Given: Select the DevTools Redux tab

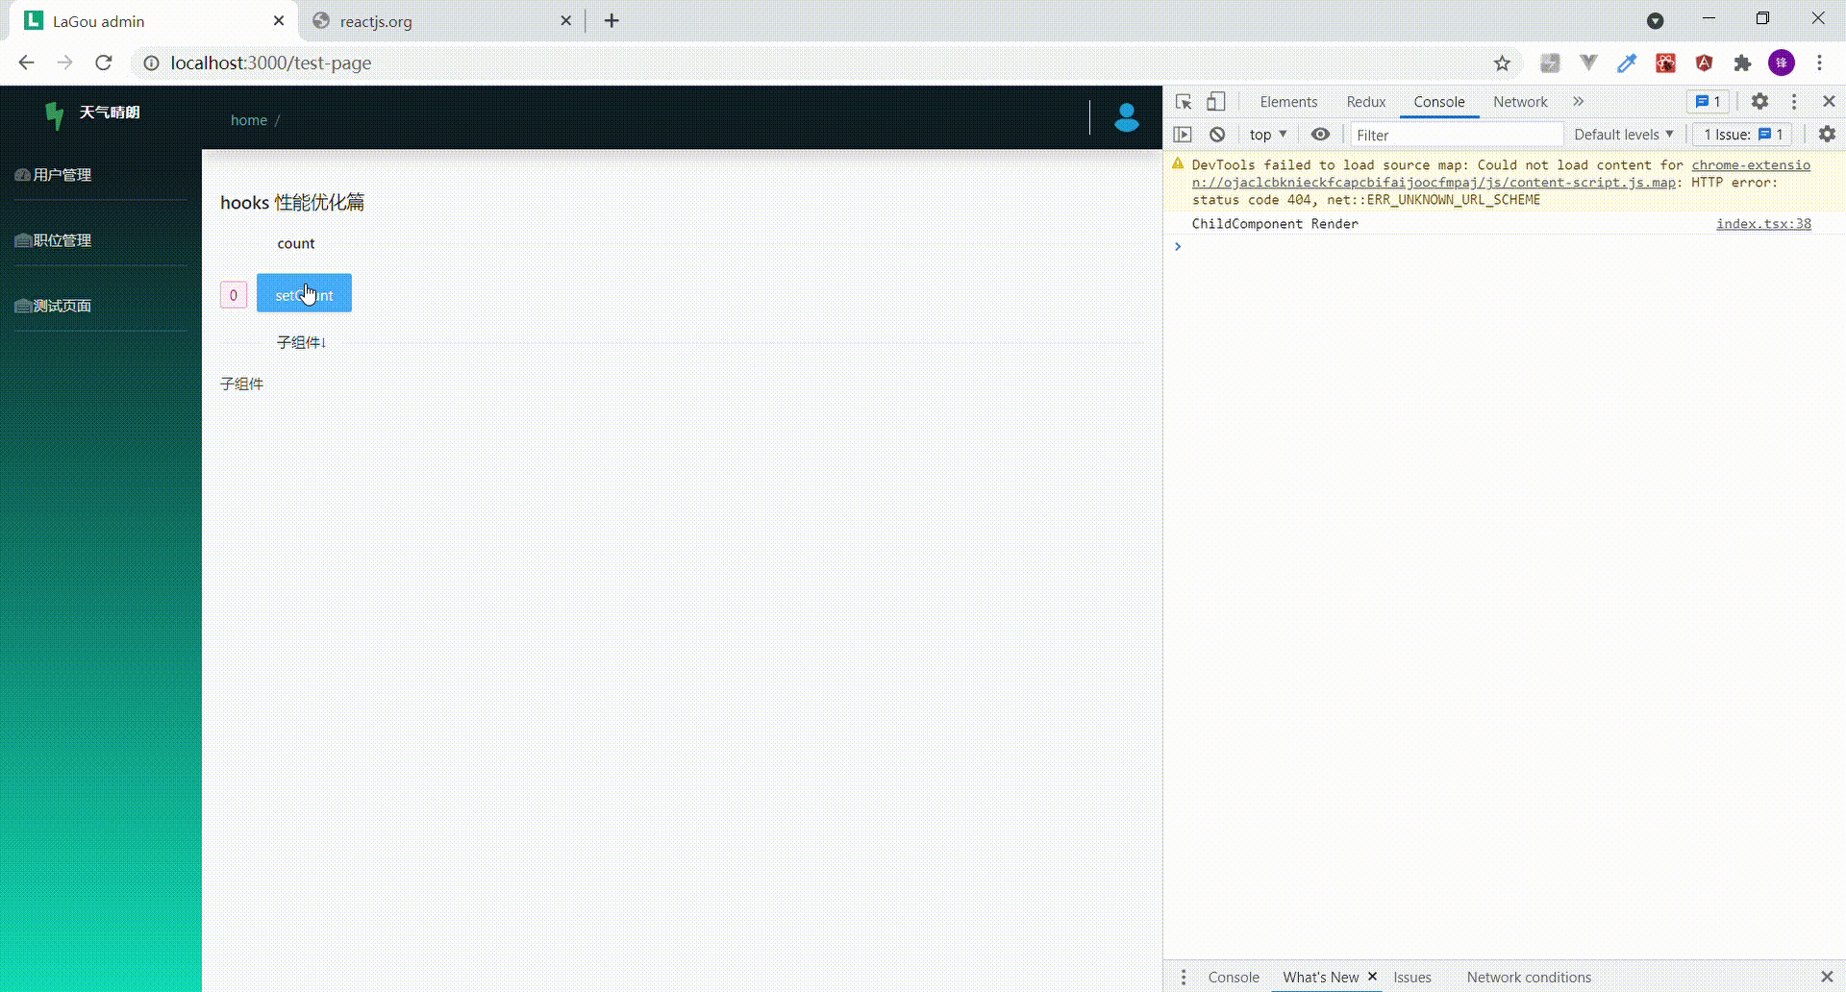Looking at the screenshot, I should (x=1365, y=102).
